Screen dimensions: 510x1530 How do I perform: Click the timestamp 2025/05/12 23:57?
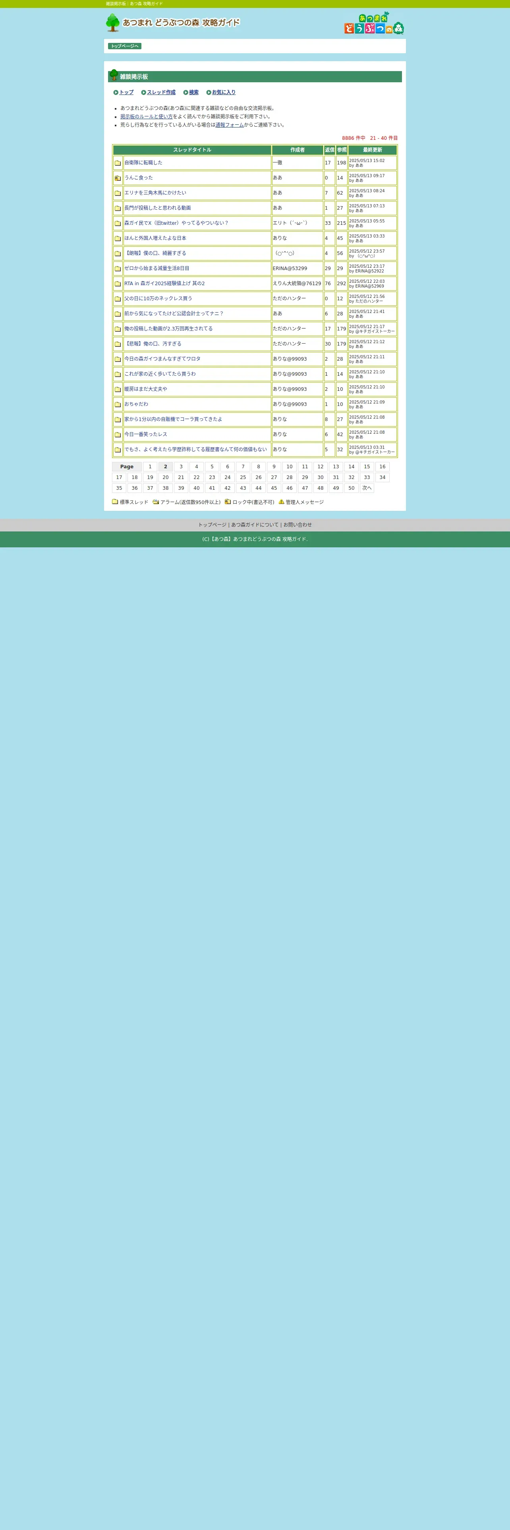click(367, 251)
